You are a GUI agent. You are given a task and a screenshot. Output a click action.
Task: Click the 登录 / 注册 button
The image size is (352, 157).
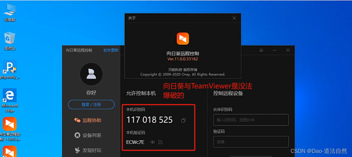pos(91,104)
